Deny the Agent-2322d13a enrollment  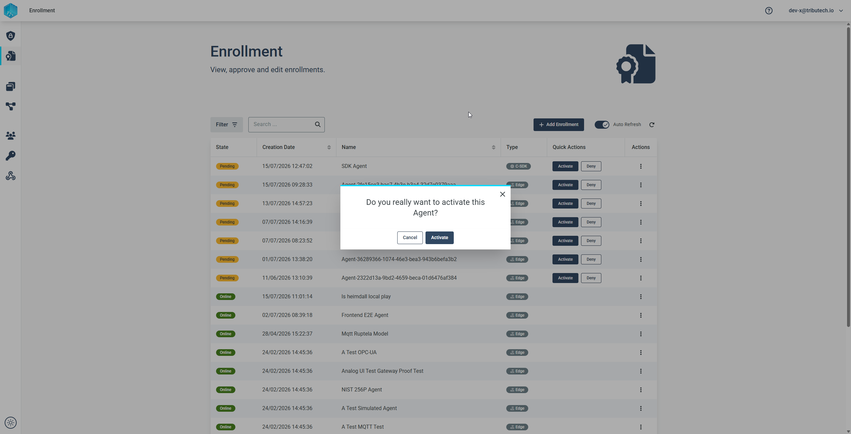click(591, 278)
